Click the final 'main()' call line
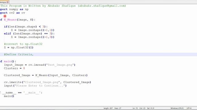This screenshot has height=110, width=197. pos(9,96)
